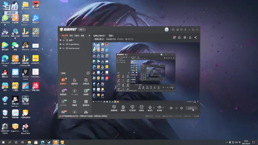The width and height of the screenshot is (258, 145).
Task: Open Steam from the taskbar
Action: pos(49,142)
